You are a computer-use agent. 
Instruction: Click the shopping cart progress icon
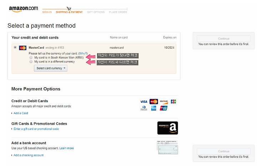[x=69, y=9]
